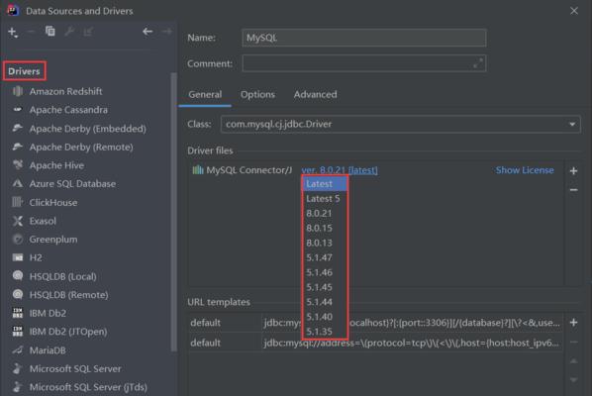
Task: Switch to the Options tab
Action: (257, 94)
